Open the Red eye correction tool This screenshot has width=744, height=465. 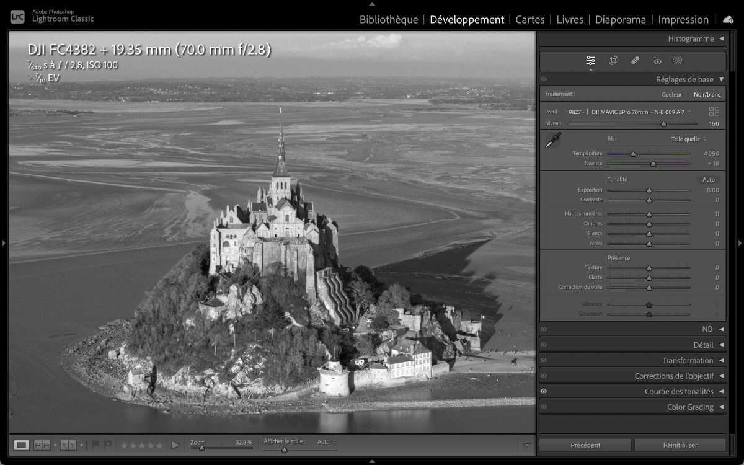(657, 61)
